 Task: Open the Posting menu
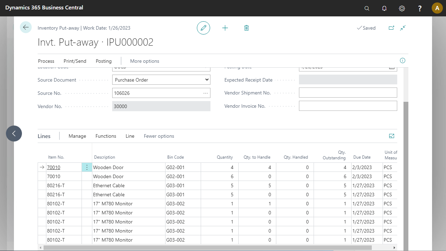[103, 61]
